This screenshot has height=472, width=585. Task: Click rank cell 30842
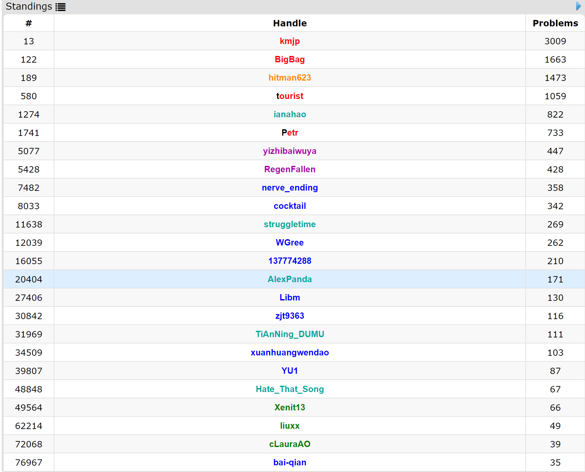[x=29, y=316]
